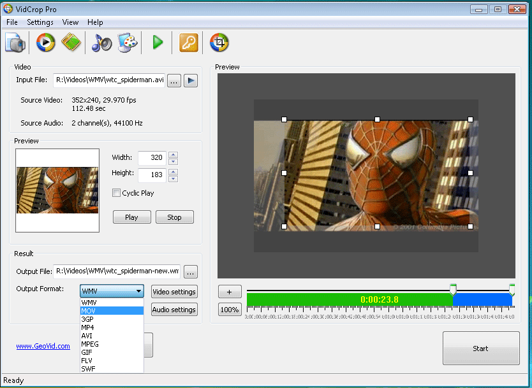
Task: Click the Width input field
Action: (x=152, y=157)
